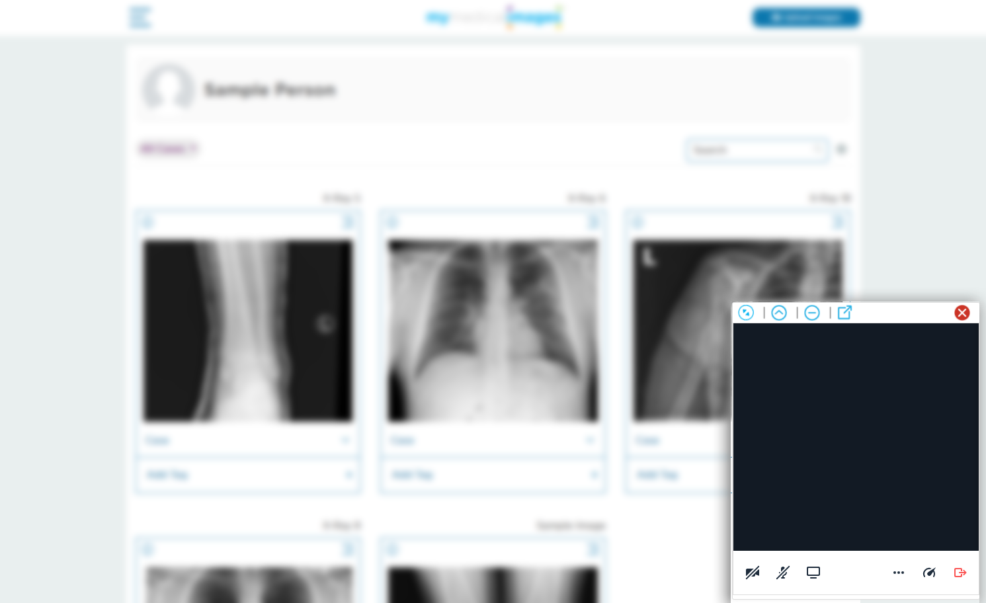This screenshot has height=603, width=986.
Task: Click into the Search field
Action: click(754, 150)
